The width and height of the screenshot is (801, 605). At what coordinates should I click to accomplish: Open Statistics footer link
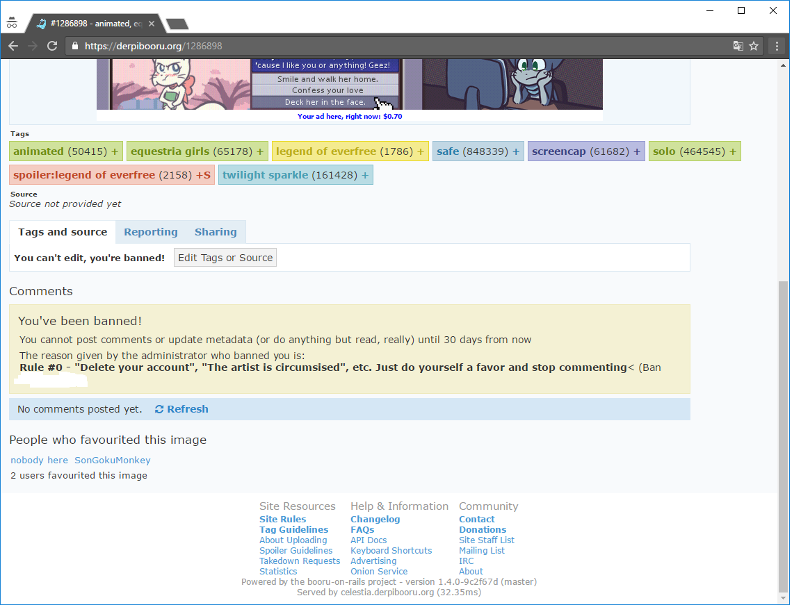coord(278,572)
